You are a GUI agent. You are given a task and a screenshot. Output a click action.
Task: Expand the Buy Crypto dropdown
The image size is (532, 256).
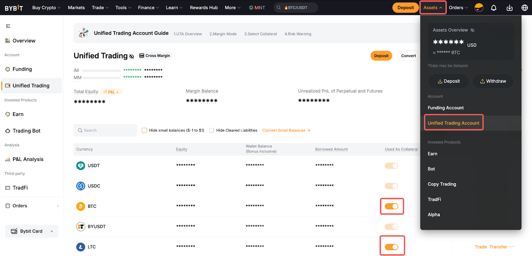(46, 8)
